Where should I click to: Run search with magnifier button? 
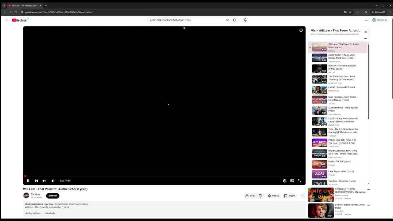coord(235,20)
